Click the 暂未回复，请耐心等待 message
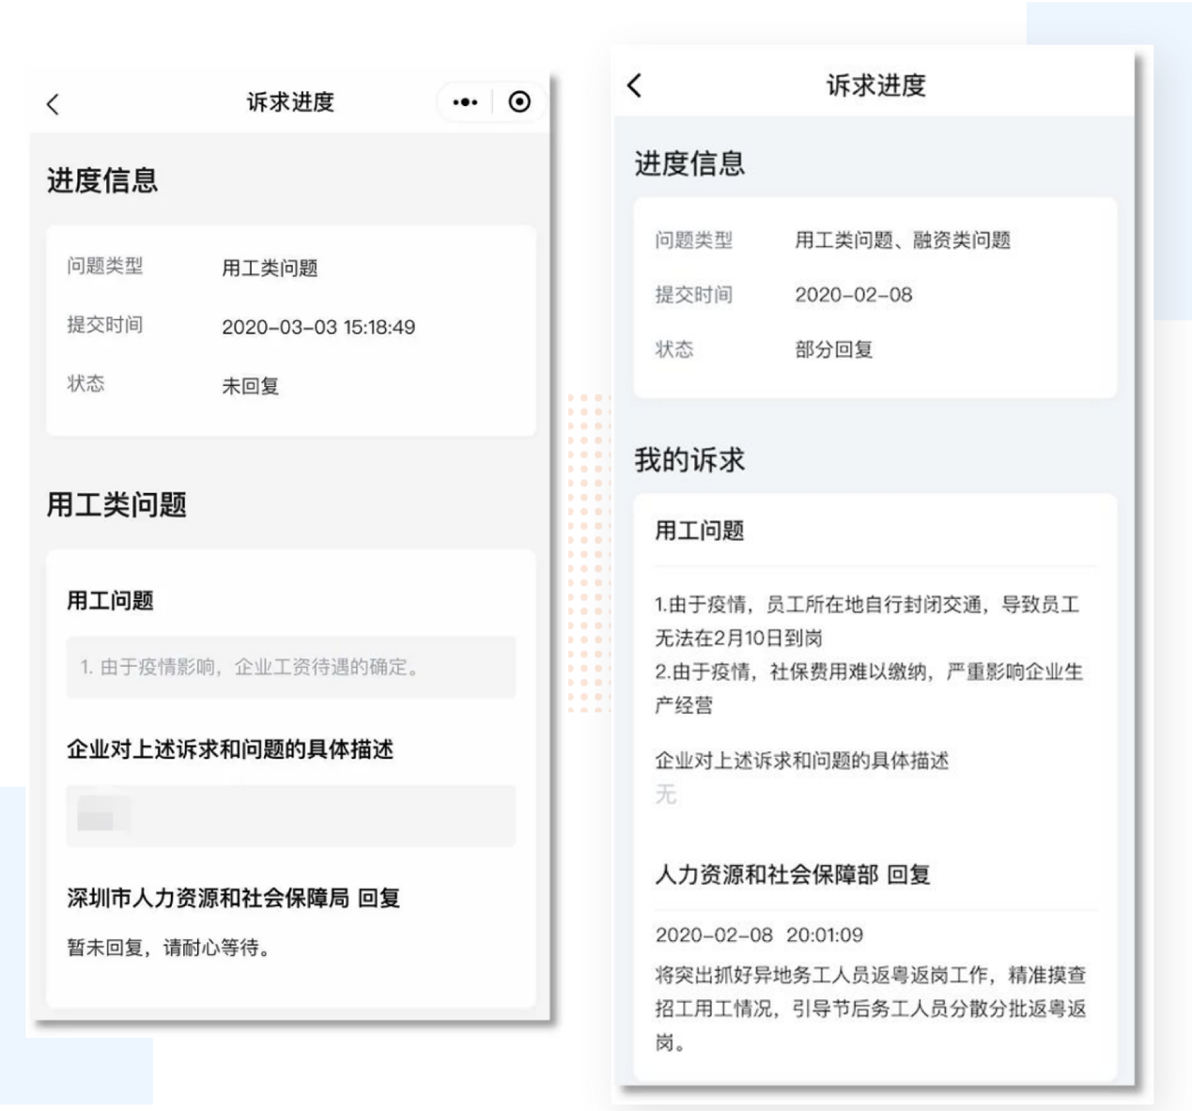Screen dimensions: 1192x1111 pyautogui.click(x=169, y=948)
